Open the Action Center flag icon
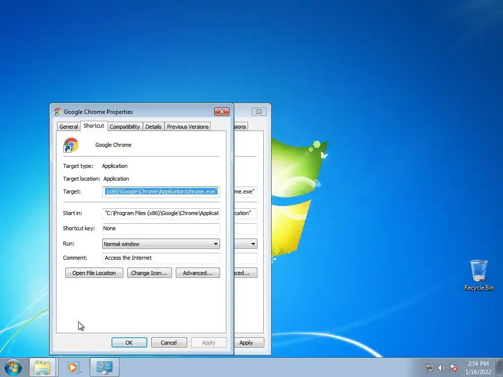Image resolution: width=503 pixels, height=377 pixels. click(453, 368)
